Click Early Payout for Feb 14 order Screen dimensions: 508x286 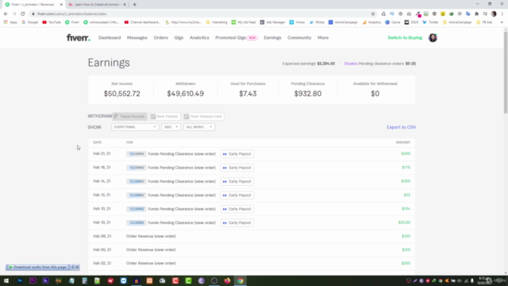[x=237, y=181]
